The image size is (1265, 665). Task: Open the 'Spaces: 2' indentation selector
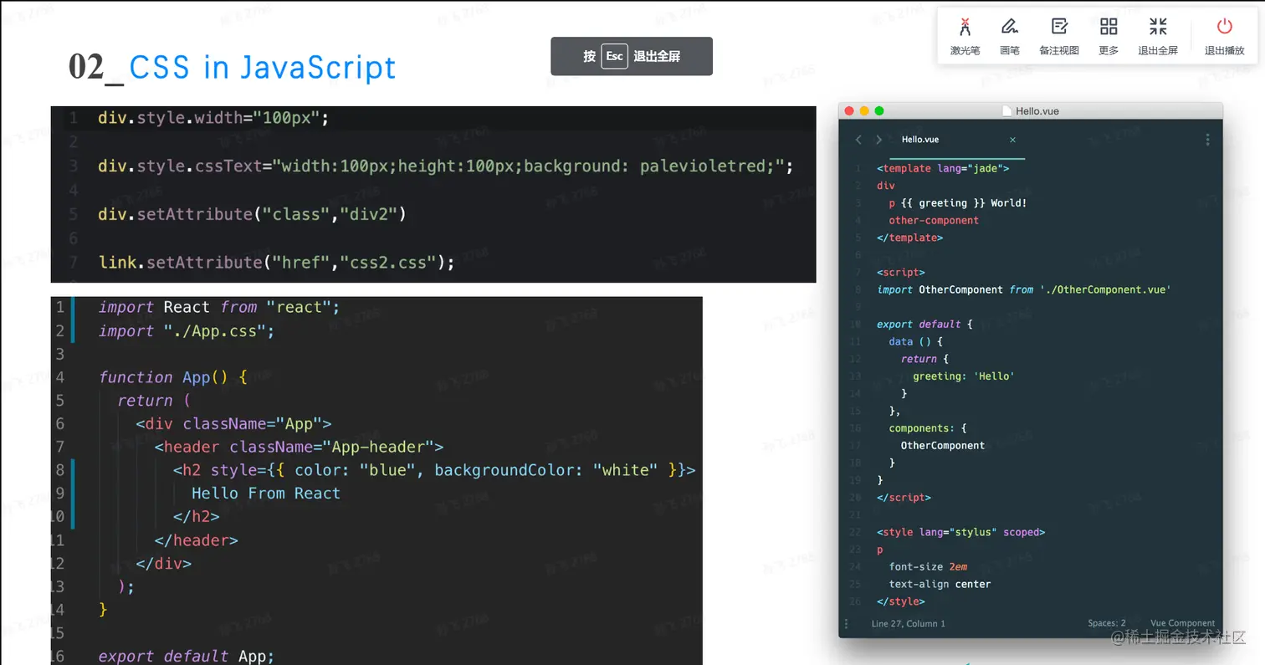(x=1107, y=623)
